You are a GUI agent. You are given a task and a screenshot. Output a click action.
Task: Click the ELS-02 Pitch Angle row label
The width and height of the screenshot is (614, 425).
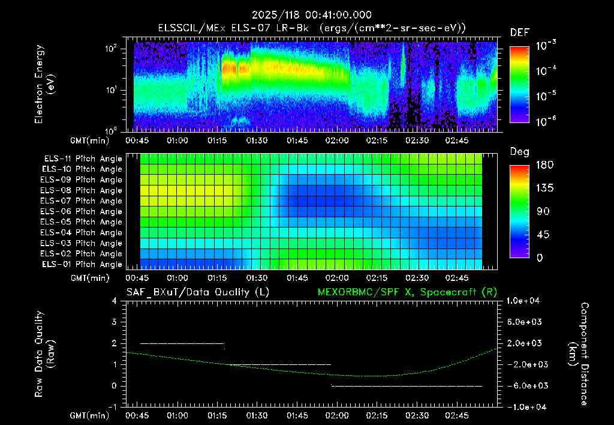[x=81, y=254]
